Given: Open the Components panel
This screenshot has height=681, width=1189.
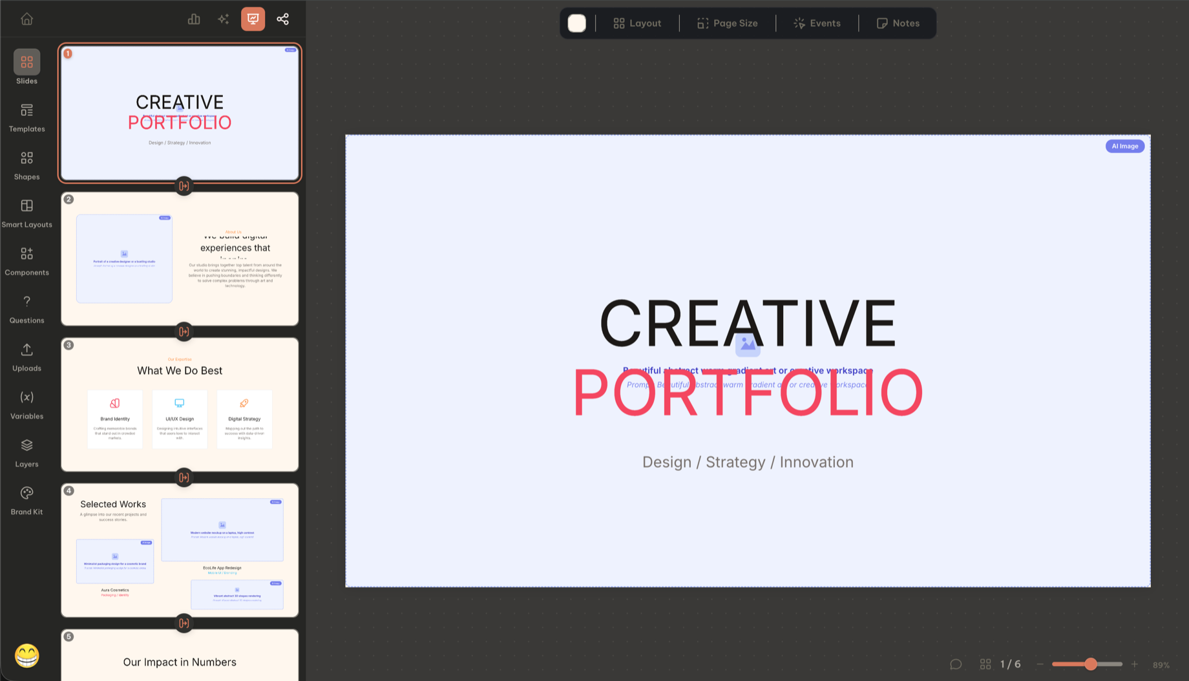Looking at the screenshot, I should coord(26,261).
